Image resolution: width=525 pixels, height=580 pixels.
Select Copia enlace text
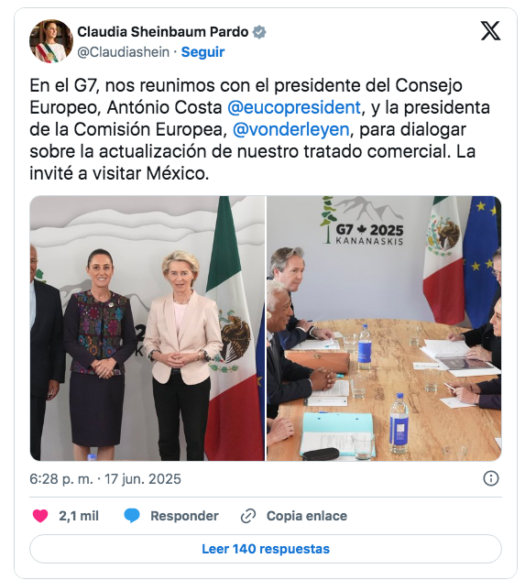[x=307, y=516]
